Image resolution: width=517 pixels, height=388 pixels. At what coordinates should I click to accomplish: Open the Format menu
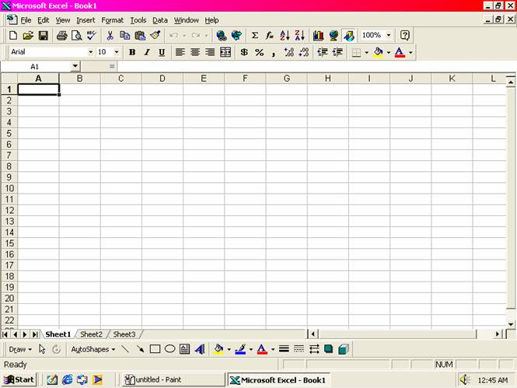tap(112, 20)
